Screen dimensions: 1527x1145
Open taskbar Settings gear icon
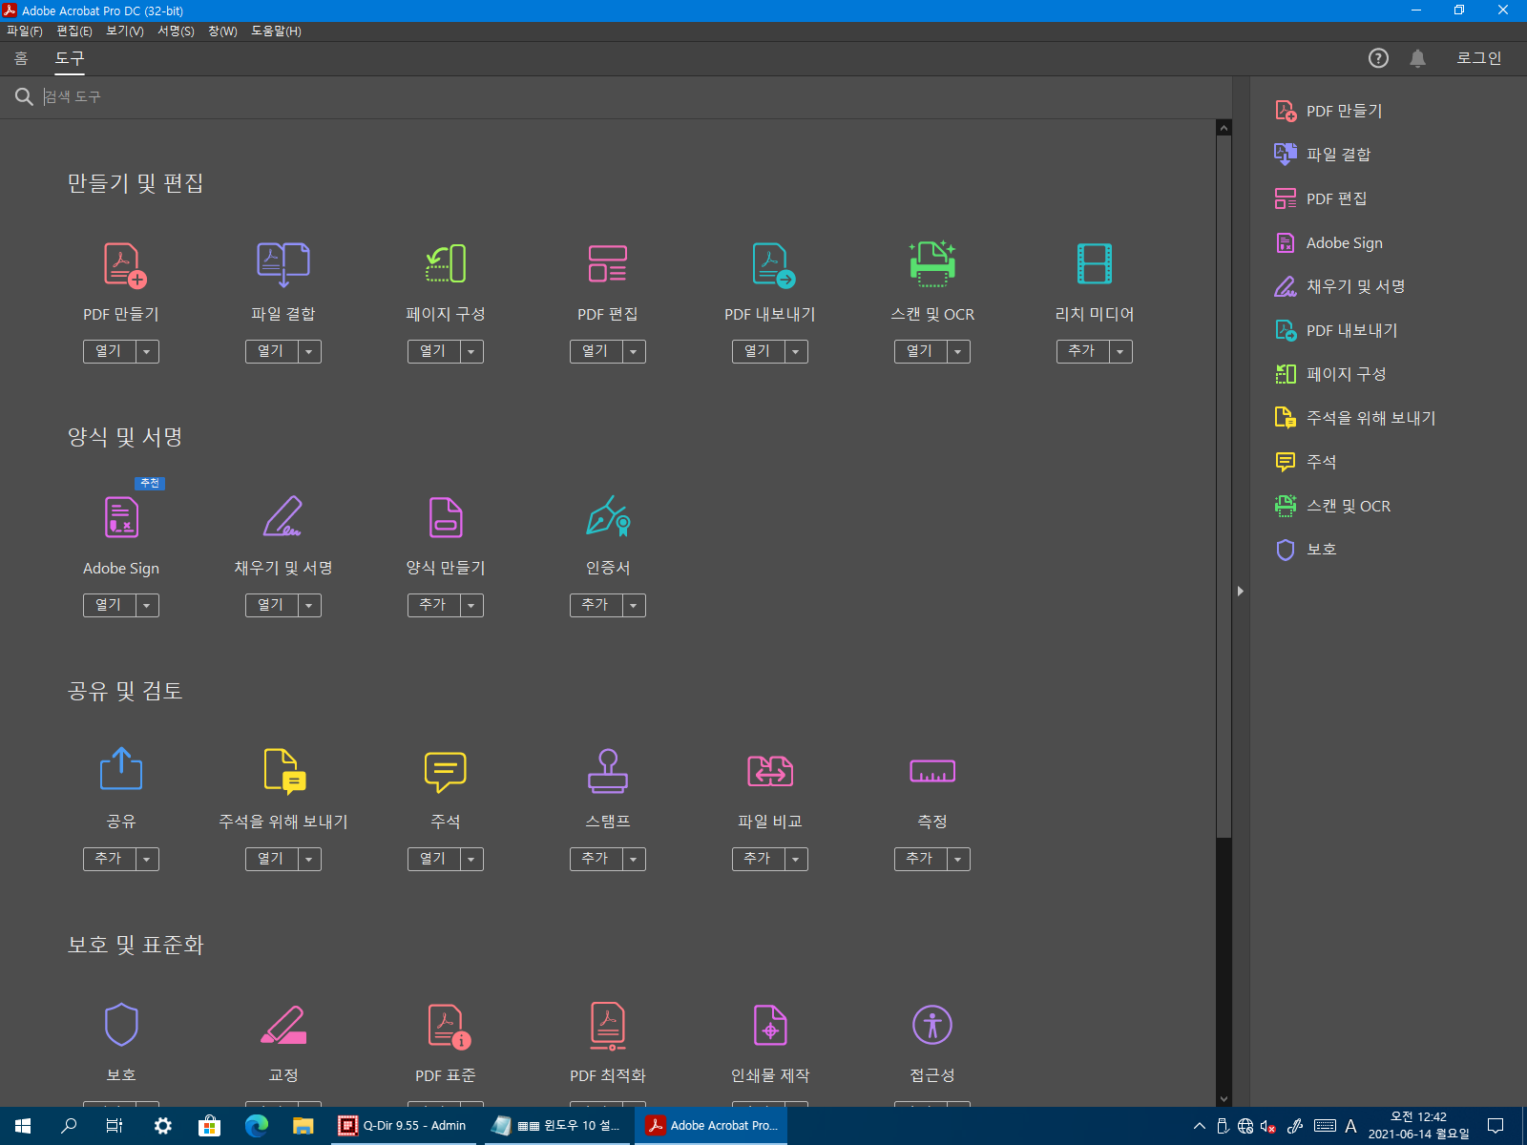[x=163, y=1126]
